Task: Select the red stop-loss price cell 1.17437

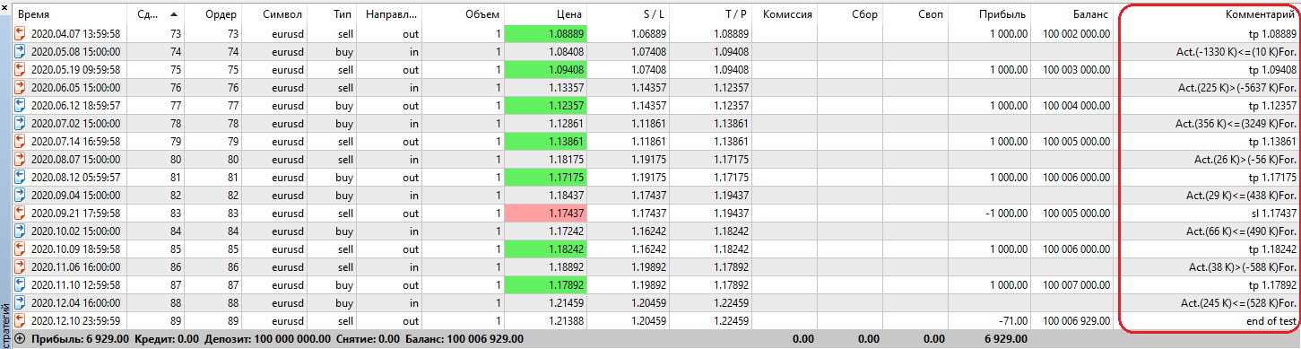Action: [x=544, y=213]
